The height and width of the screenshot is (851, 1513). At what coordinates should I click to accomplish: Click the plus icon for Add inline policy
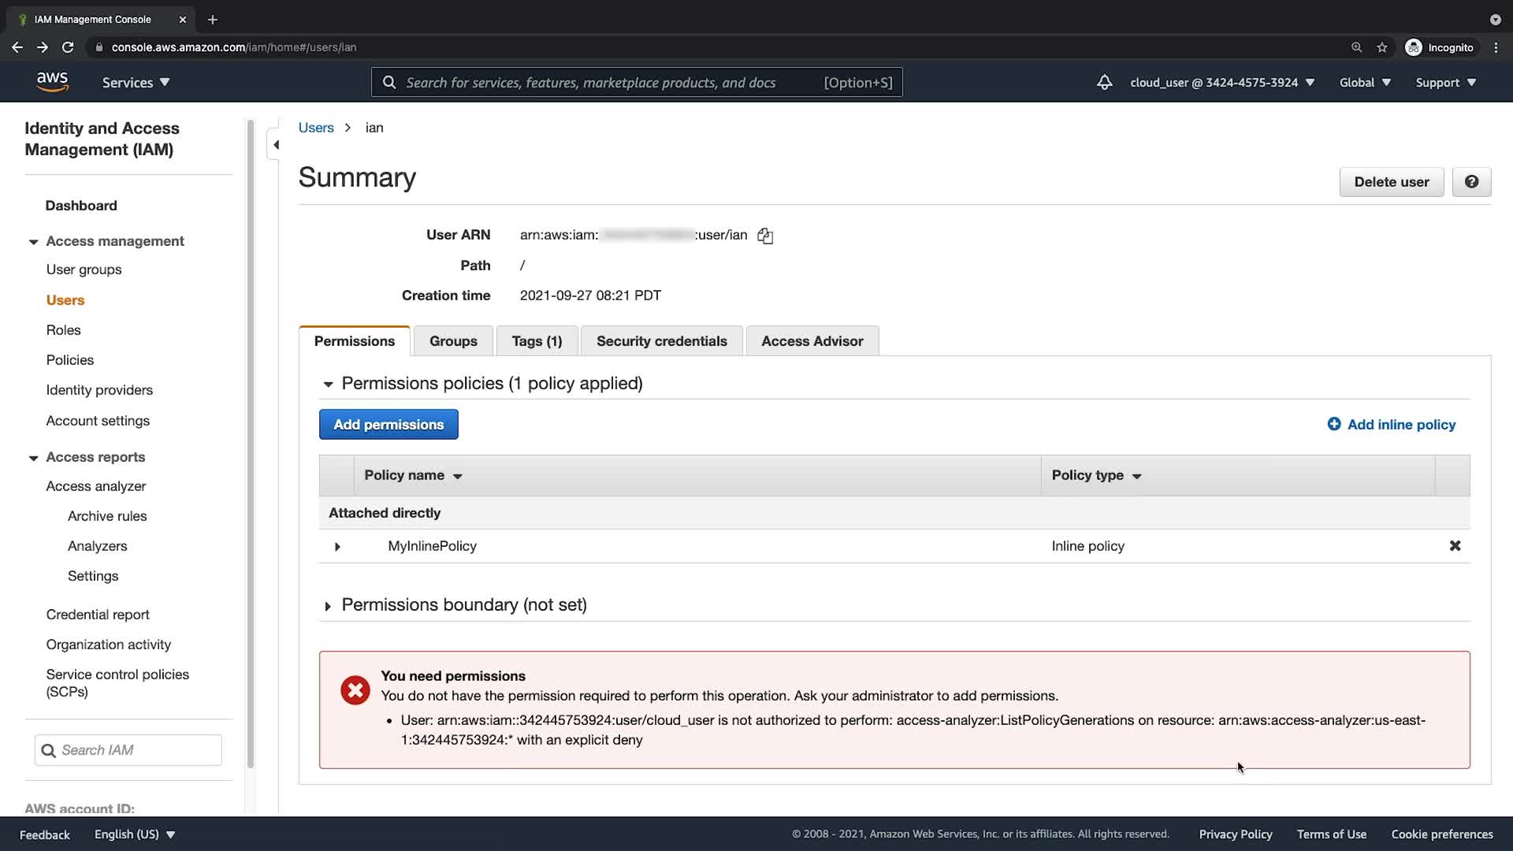(x=1333, y=425)
